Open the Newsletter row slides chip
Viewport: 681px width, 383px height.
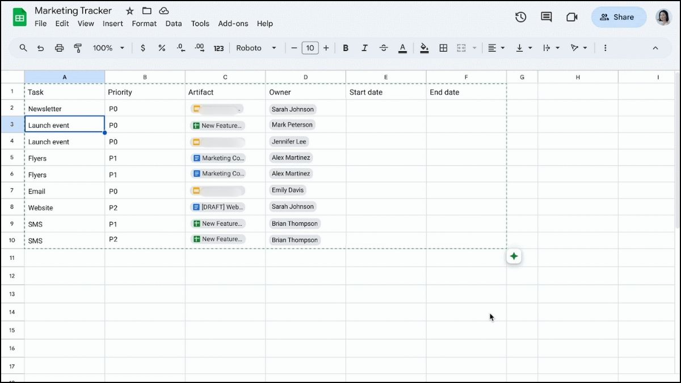(x=217, y=109)
